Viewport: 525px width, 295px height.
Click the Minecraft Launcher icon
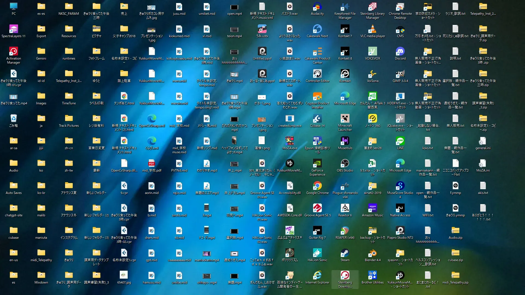pos(345,119)
